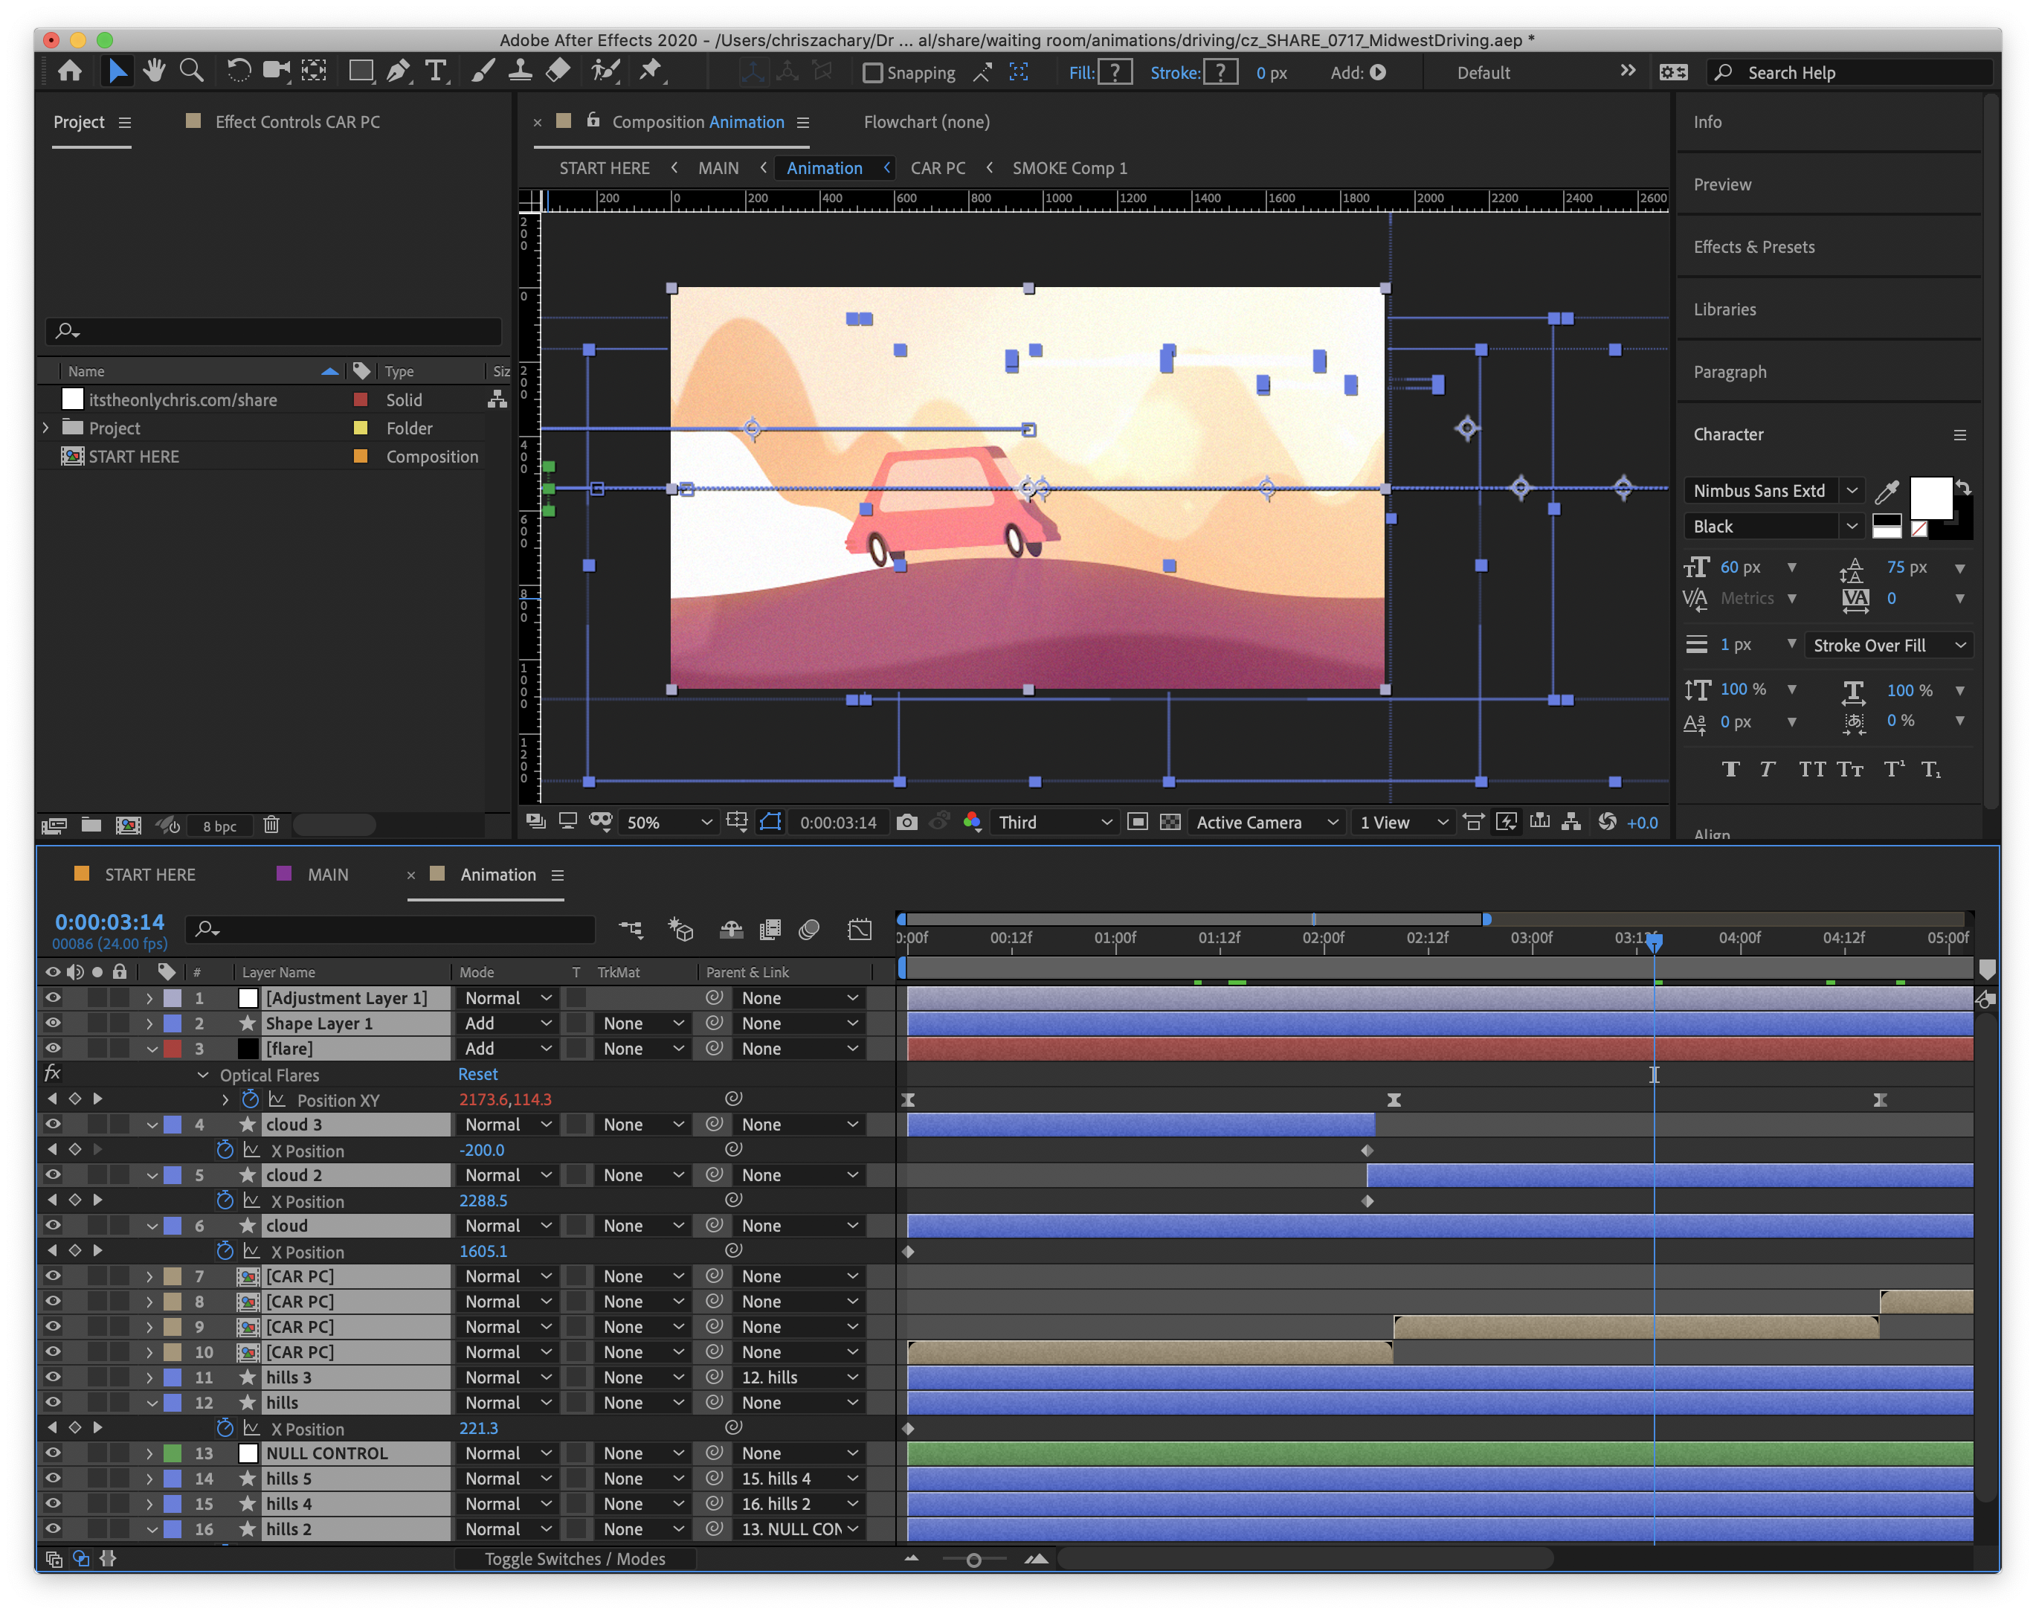This screenshot has height=1614, width=2036.
Task: Select the Pen tool
Action: click(398, 71)
